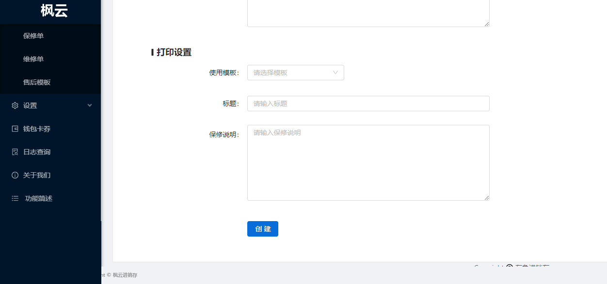The height and width of the screenshot is (284, 607).
Task: Focus the 标题 input field
Action: 368,104
